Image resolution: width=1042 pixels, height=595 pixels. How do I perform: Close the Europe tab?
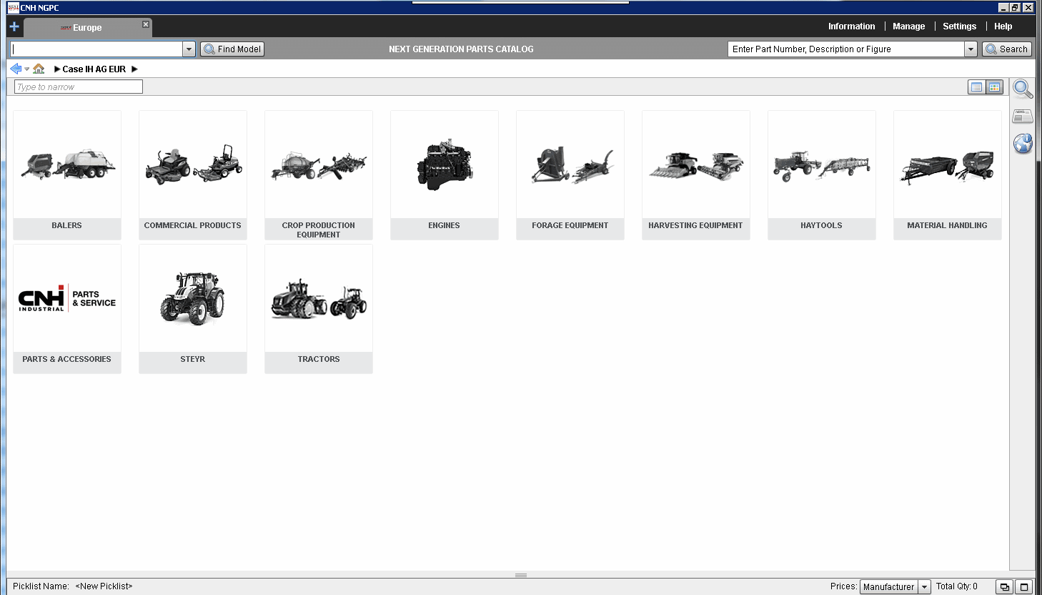(146, 24)
